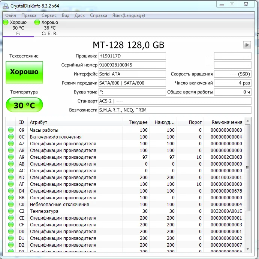The image size is (259, 259).
Task: Click status circle of row A7
Action: [x=11, y=143]
